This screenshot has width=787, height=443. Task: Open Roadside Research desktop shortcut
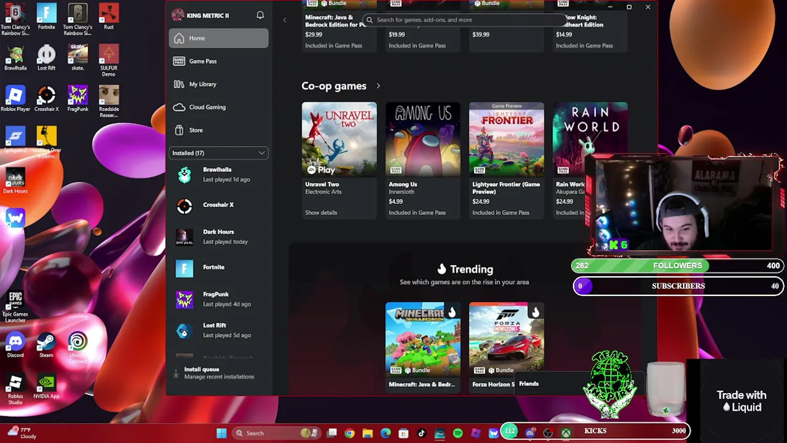click(109, 102)
